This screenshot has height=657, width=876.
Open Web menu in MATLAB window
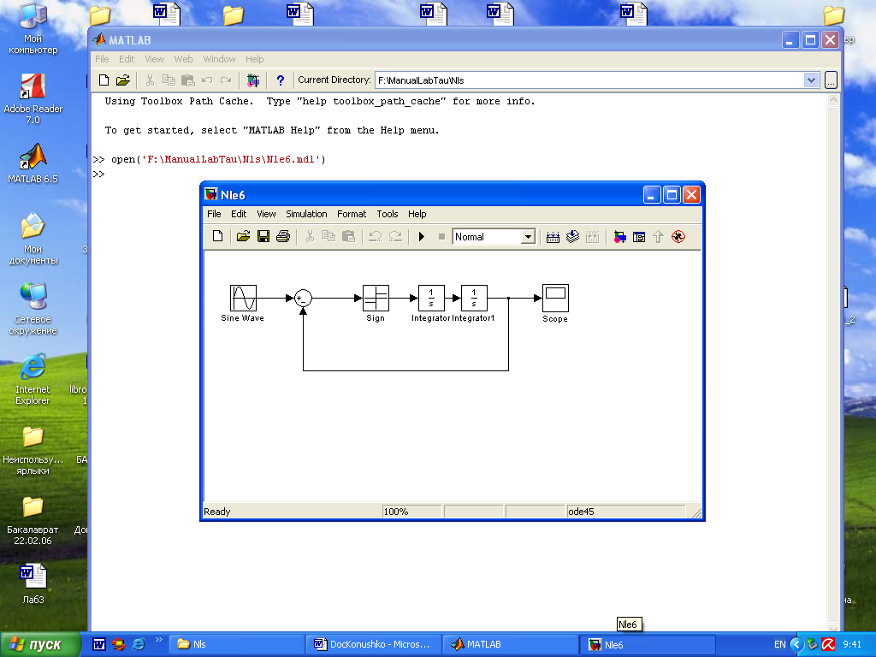[183, 59]
